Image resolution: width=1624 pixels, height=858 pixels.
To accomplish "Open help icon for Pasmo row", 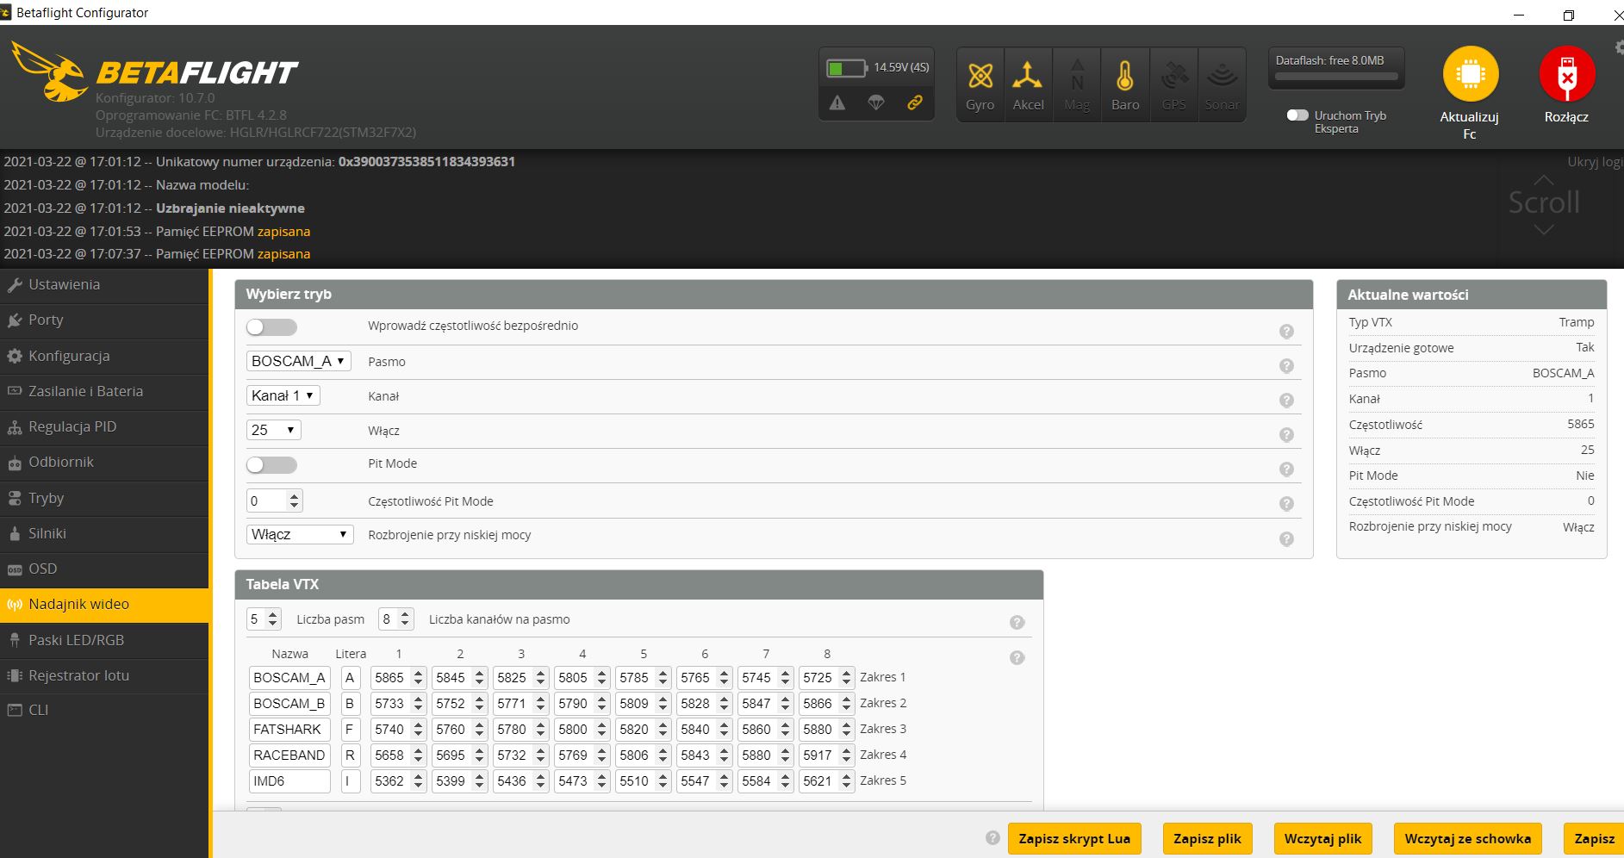I will (x=1286, y=366).
